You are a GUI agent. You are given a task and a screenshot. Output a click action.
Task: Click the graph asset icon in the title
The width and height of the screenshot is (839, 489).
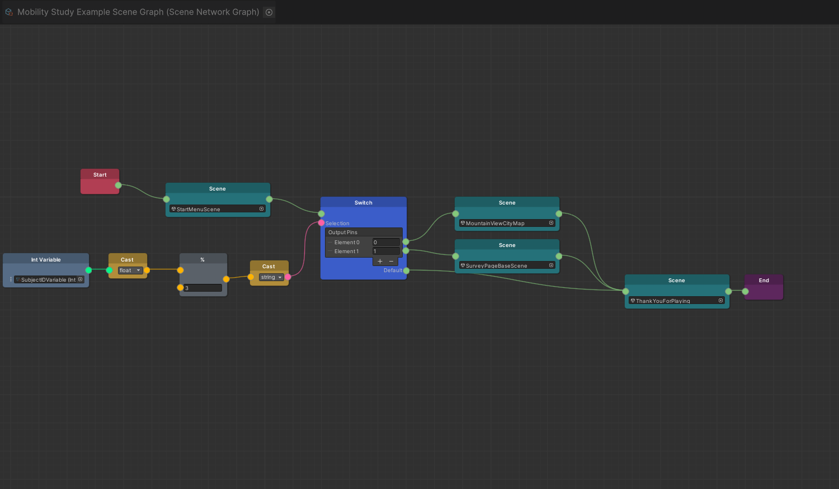(9, 12)
